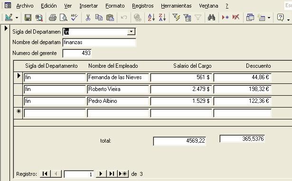This screenshot has height=181, width=292.
Task: Run the ABC spelling check icon
Action: (74, 18)
